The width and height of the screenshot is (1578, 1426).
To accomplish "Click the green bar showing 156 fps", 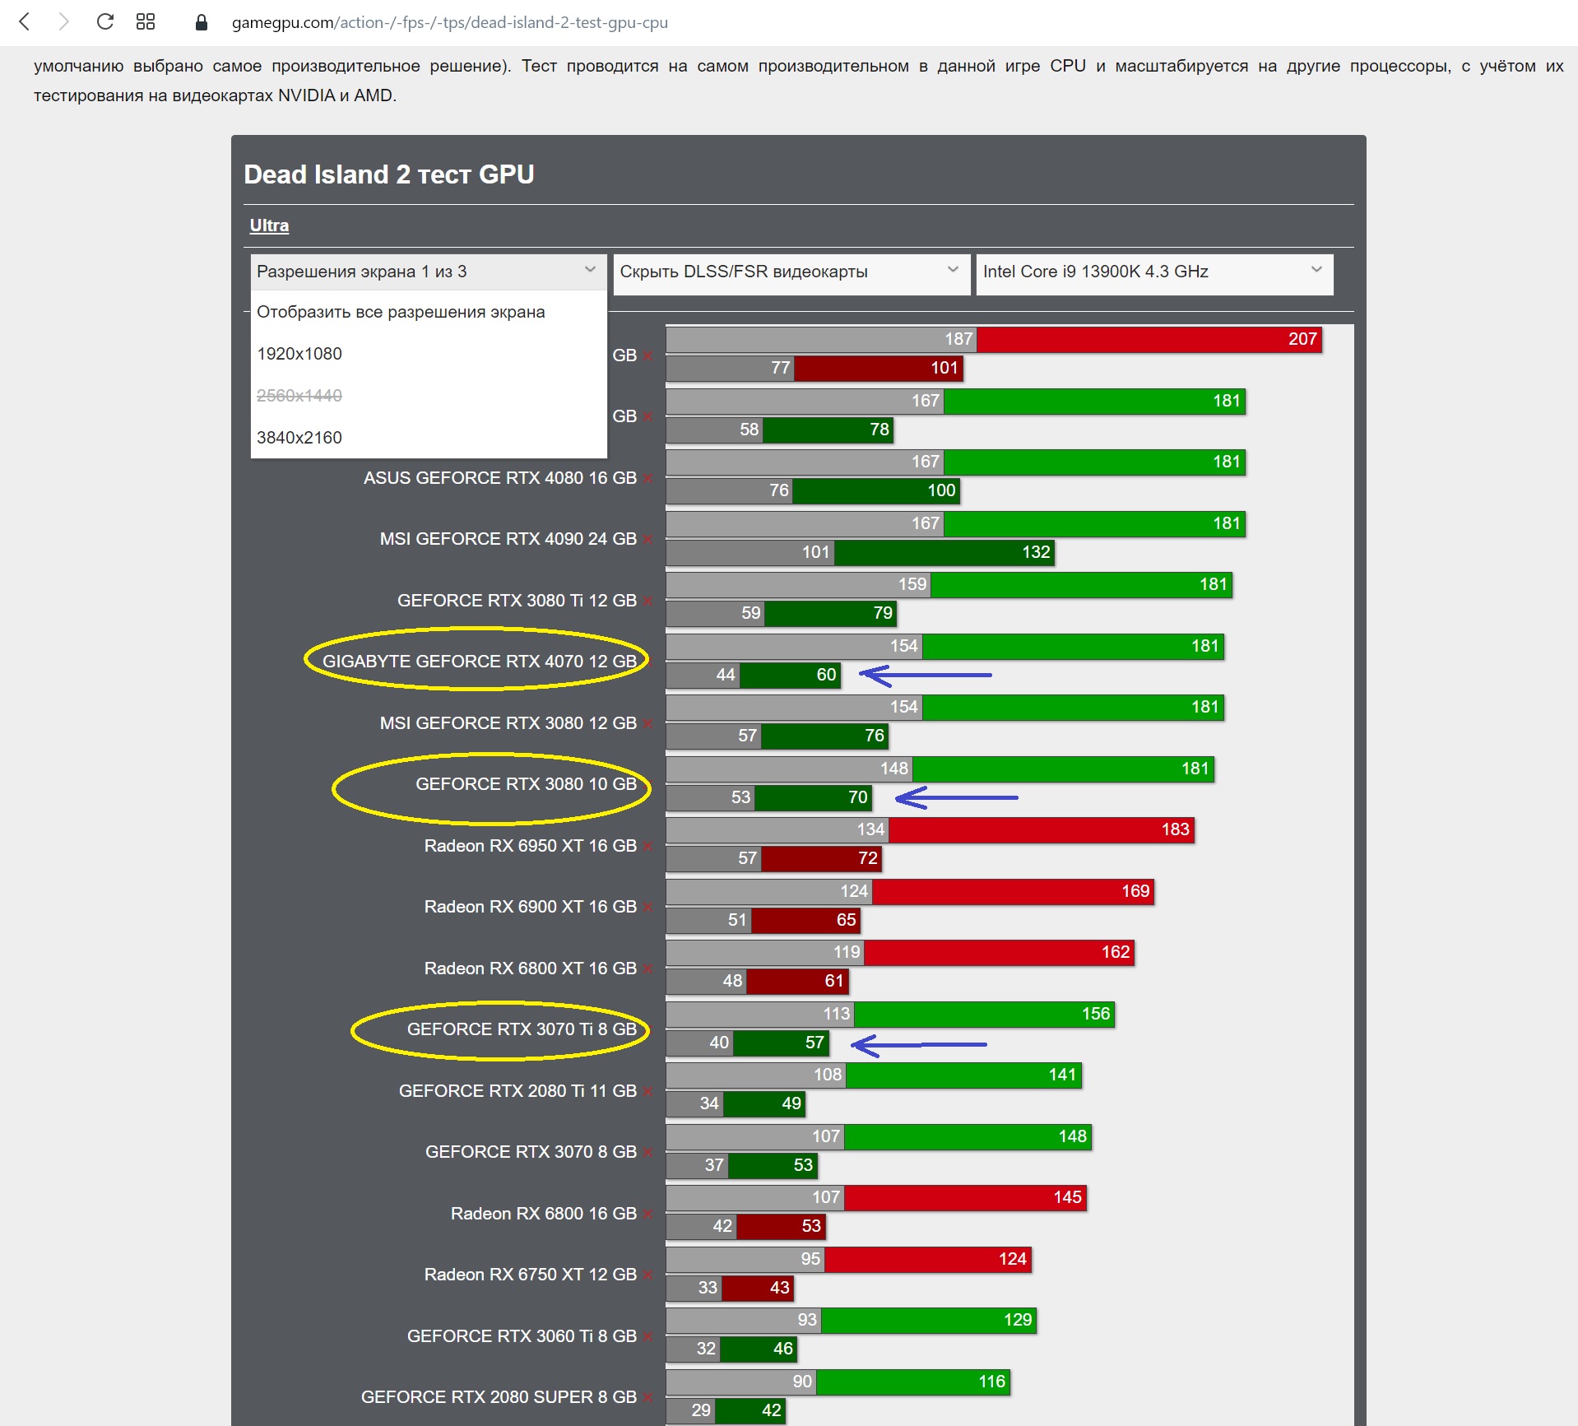I will coord(985,1015).
